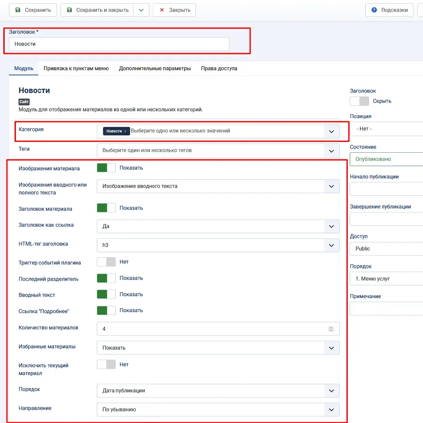This screenshot has width=423, height=423.
Task: Open the Hints help button
Action: [x=389, y=10]
